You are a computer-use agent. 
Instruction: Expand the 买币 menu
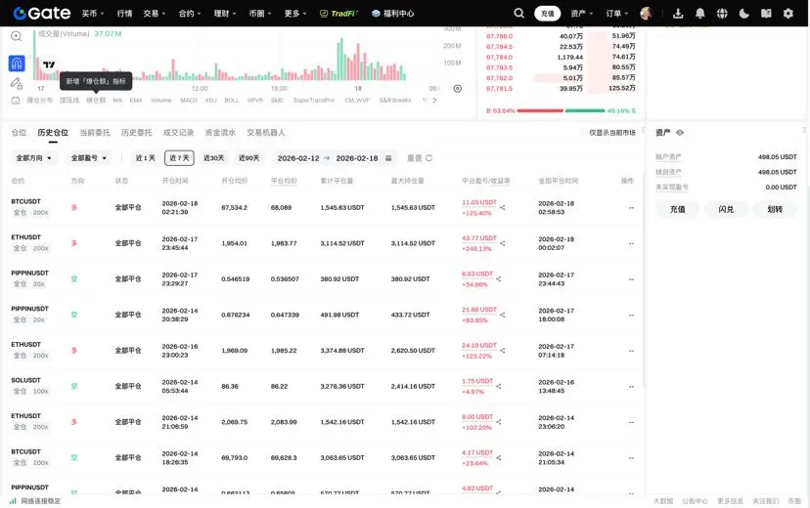(93, 14)
